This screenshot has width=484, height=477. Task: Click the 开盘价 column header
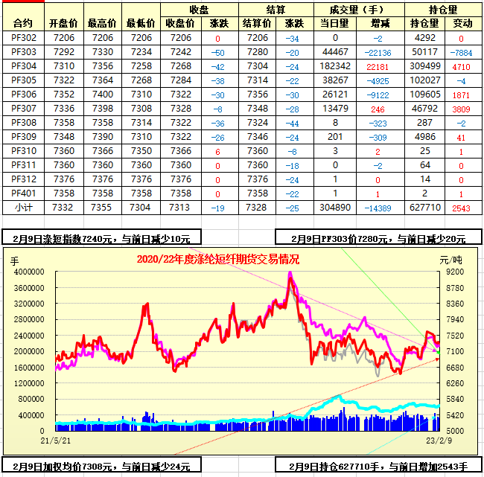coord(62,23)
